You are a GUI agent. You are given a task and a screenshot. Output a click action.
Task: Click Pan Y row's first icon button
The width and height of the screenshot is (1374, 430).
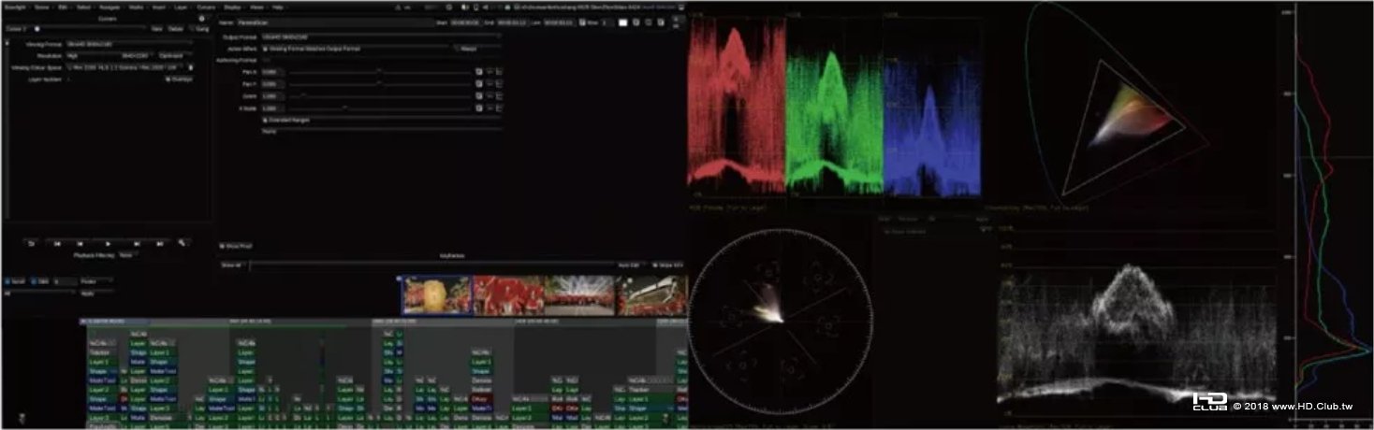tap(478, 84)
